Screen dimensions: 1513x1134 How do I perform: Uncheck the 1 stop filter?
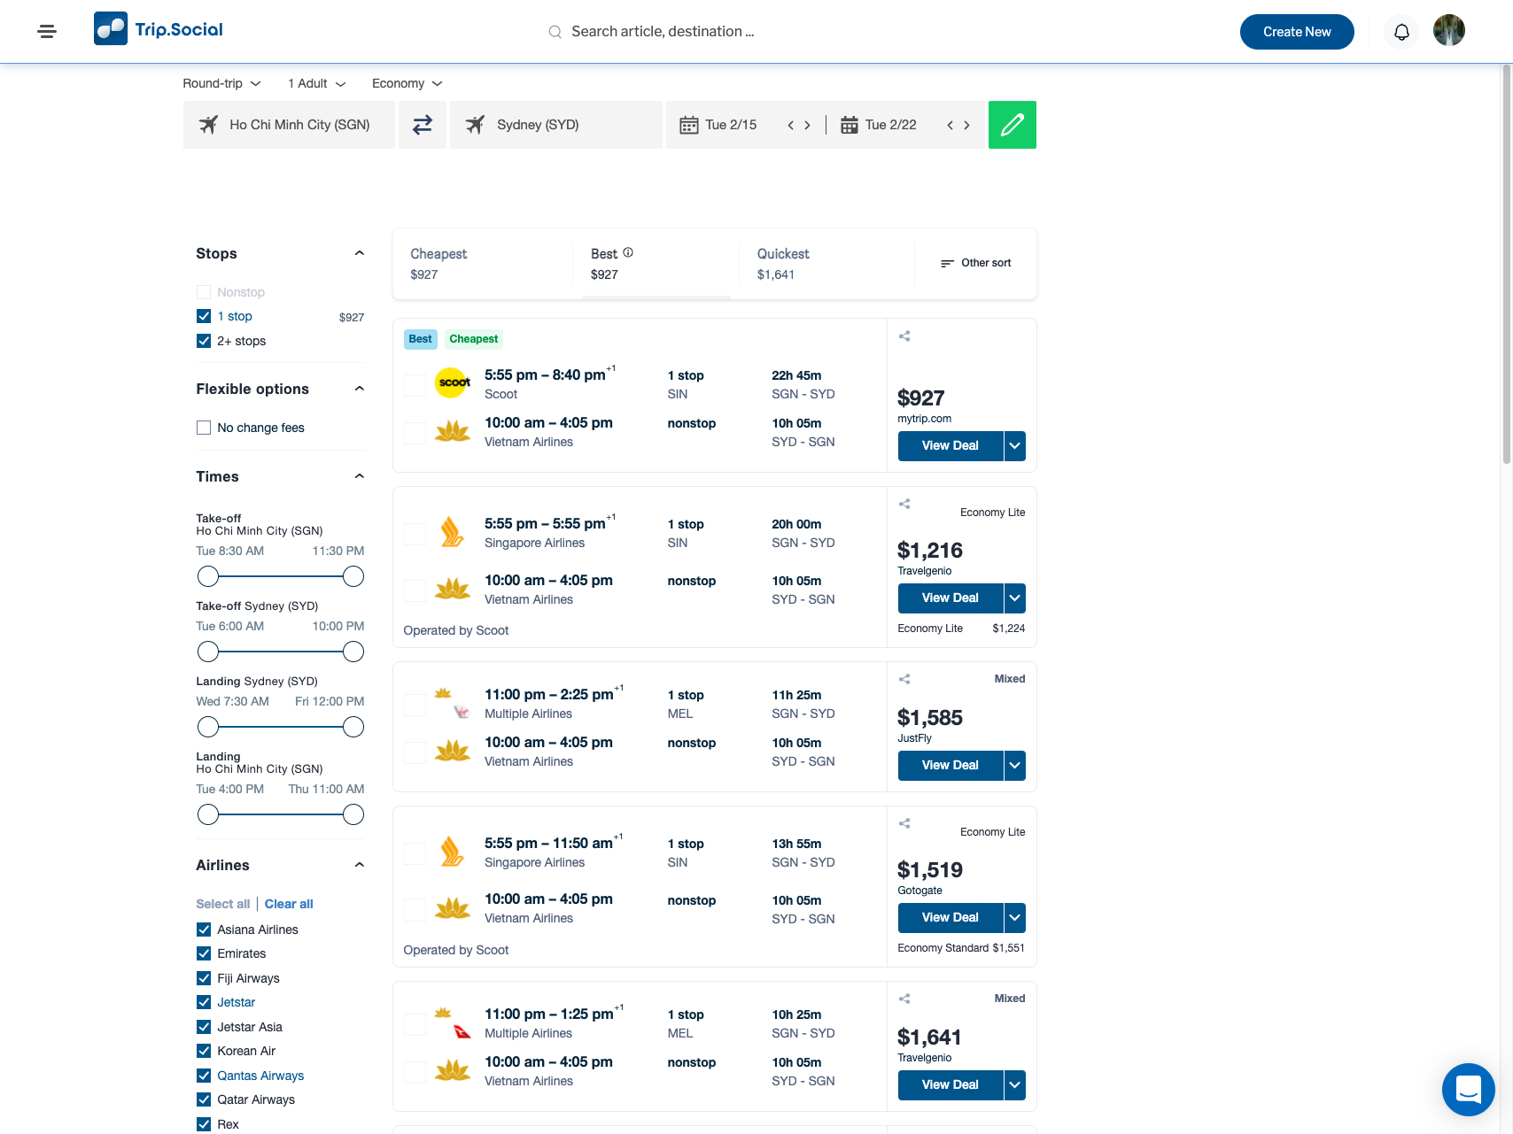[204, 316]
